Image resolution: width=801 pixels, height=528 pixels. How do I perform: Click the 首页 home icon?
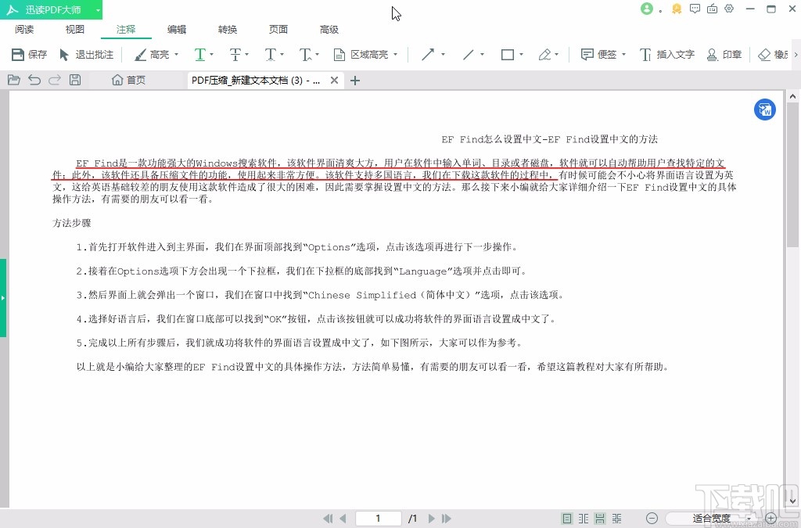click(x=127, y=80)
